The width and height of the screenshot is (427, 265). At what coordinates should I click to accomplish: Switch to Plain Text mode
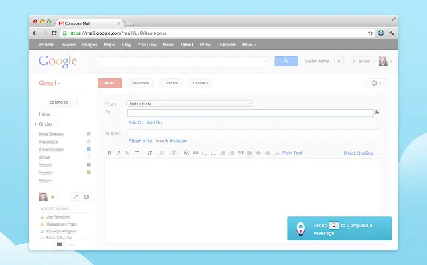click(x=292, y=153)
